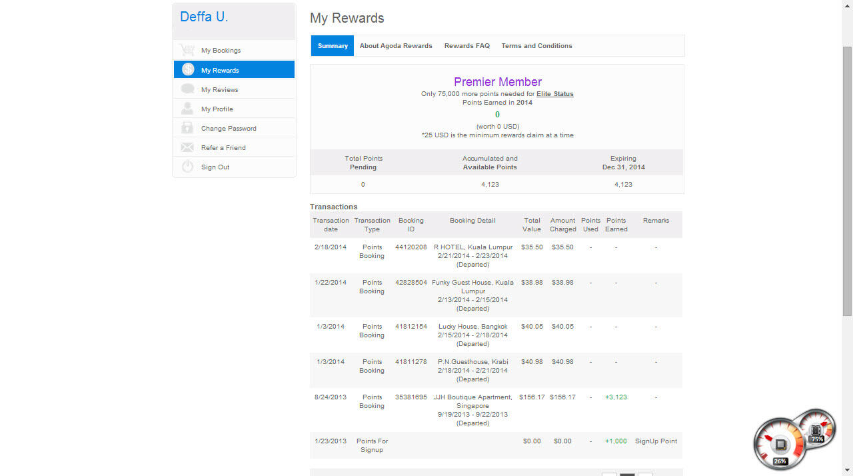Click the My Rewards page title
This screenshot has height=476, width=853.
coord(347,18)
